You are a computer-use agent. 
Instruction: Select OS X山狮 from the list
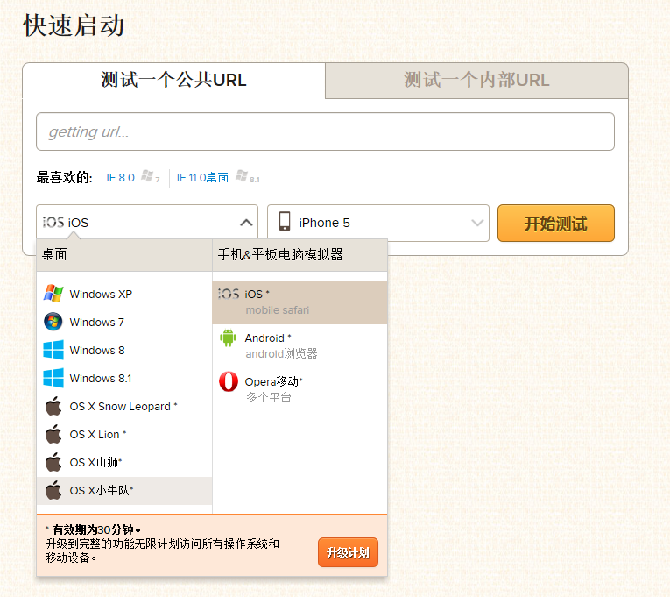124,463
